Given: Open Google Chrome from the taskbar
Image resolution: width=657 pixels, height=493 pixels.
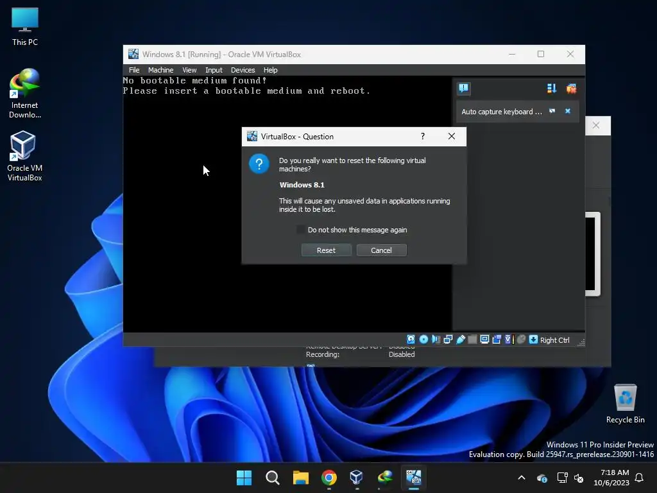Looking at the screenshot, I should pyautogui.click(x=329, y=478).
